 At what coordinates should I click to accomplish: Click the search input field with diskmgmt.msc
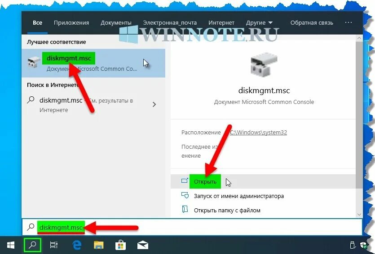pyautogui.click(x=192, y=227)
